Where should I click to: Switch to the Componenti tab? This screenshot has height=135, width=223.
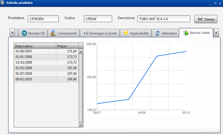pos(63,33)
